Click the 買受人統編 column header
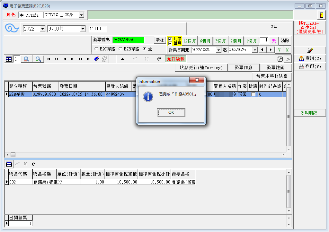 point(118,86)
